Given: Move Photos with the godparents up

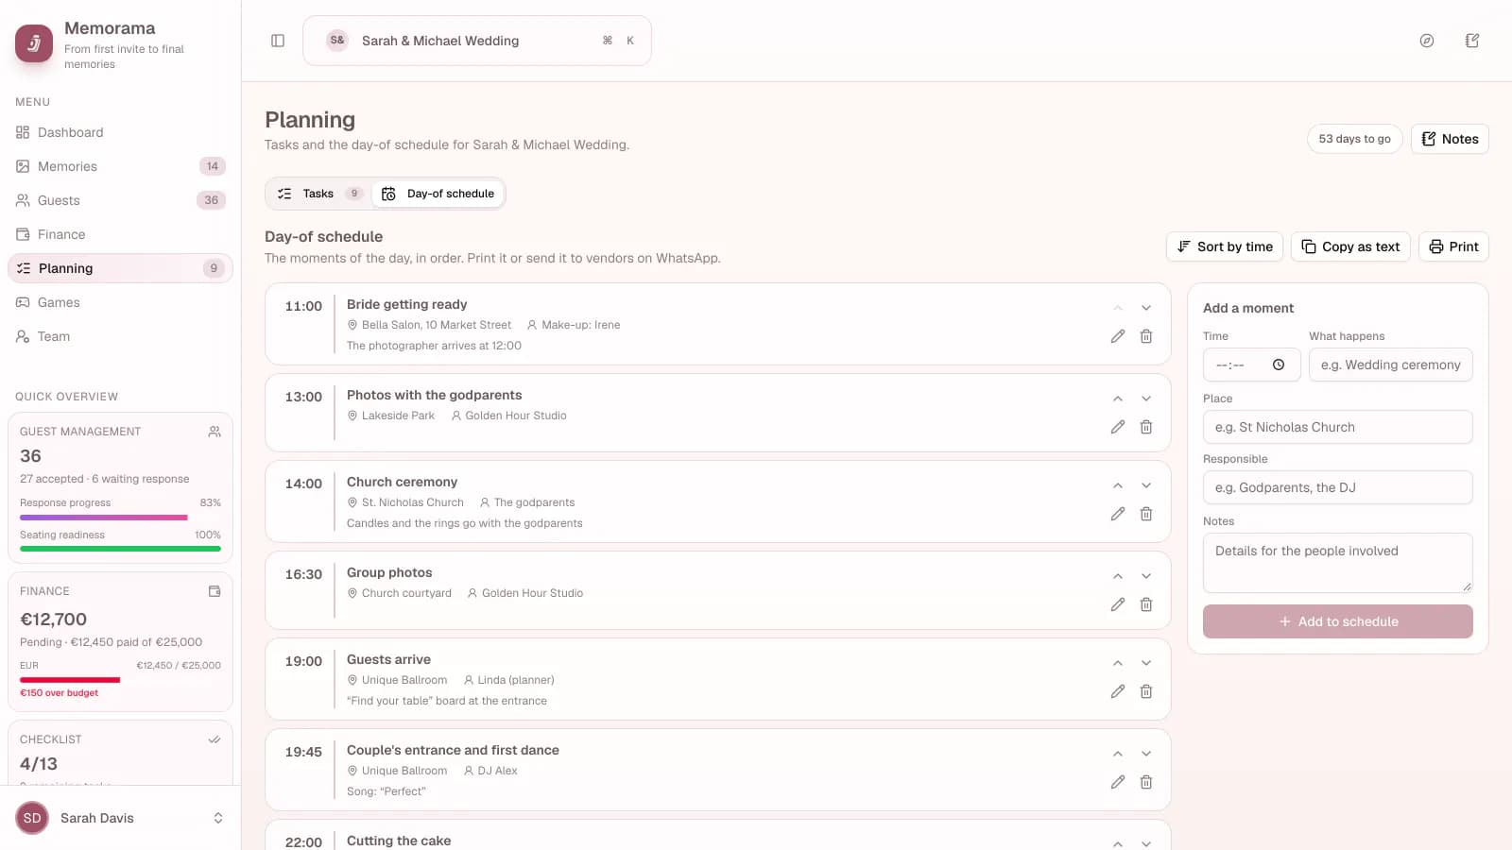Looking at the screenshot, I should tap(1118, 399).
